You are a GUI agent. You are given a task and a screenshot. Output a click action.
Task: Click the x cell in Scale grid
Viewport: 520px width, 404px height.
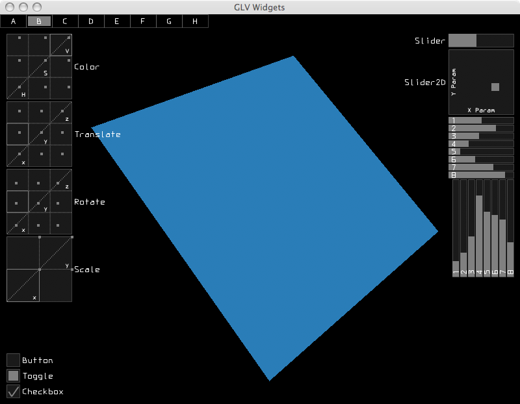[x=23, y=285]
